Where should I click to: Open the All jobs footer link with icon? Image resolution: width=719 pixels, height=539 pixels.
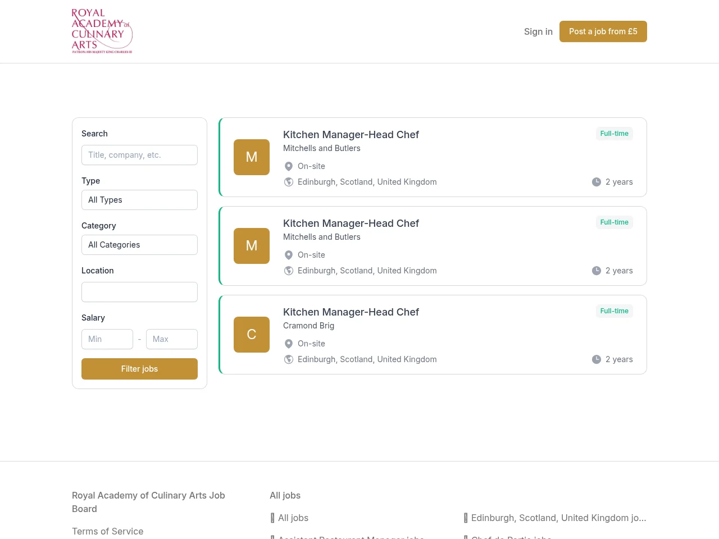[x=290, y=518]
